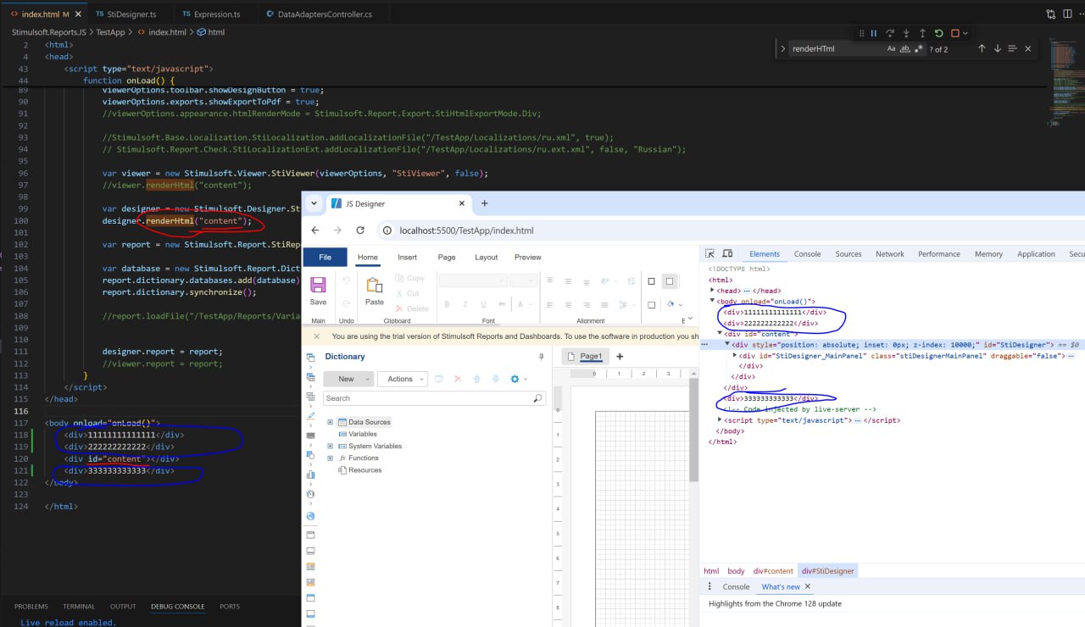Screen dimensions: 1085x627
Task: Open the DevTools Sources tab
Action: (849, 254)
